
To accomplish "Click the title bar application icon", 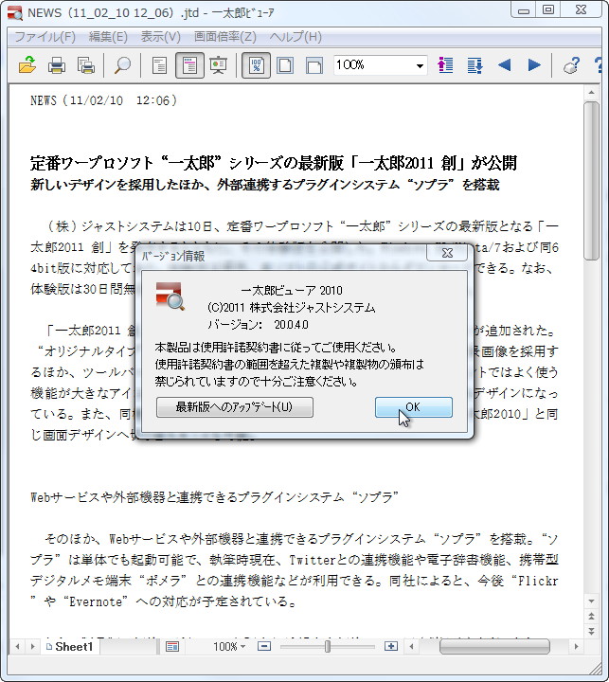I will coord(15,13).
